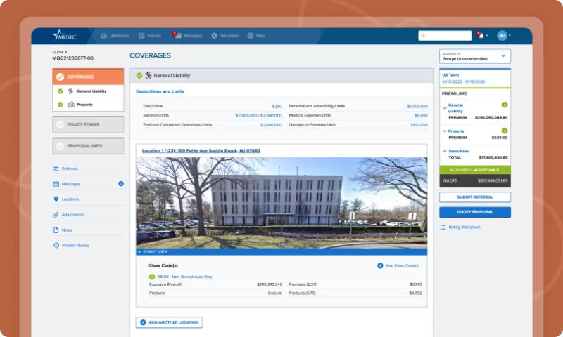Viewport: 563px width, 337px height.
Task: Click the green check in General Liability header
Action: [139, 76]
